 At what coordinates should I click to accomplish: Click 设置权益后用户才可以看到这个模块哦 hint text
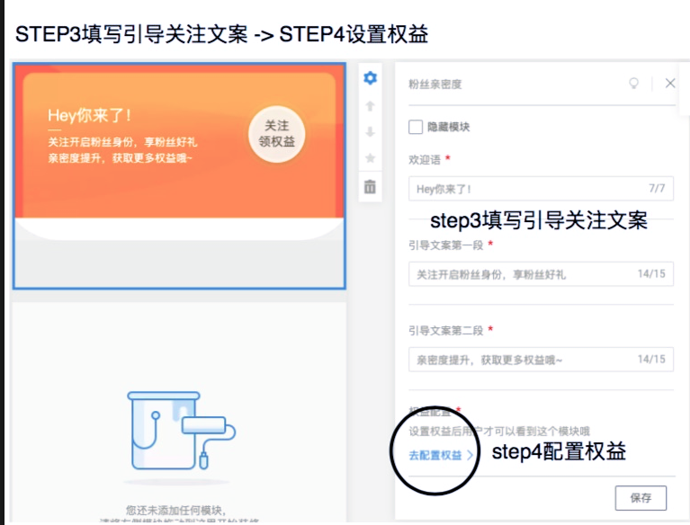pyautogui.click(x=499, y=432)
